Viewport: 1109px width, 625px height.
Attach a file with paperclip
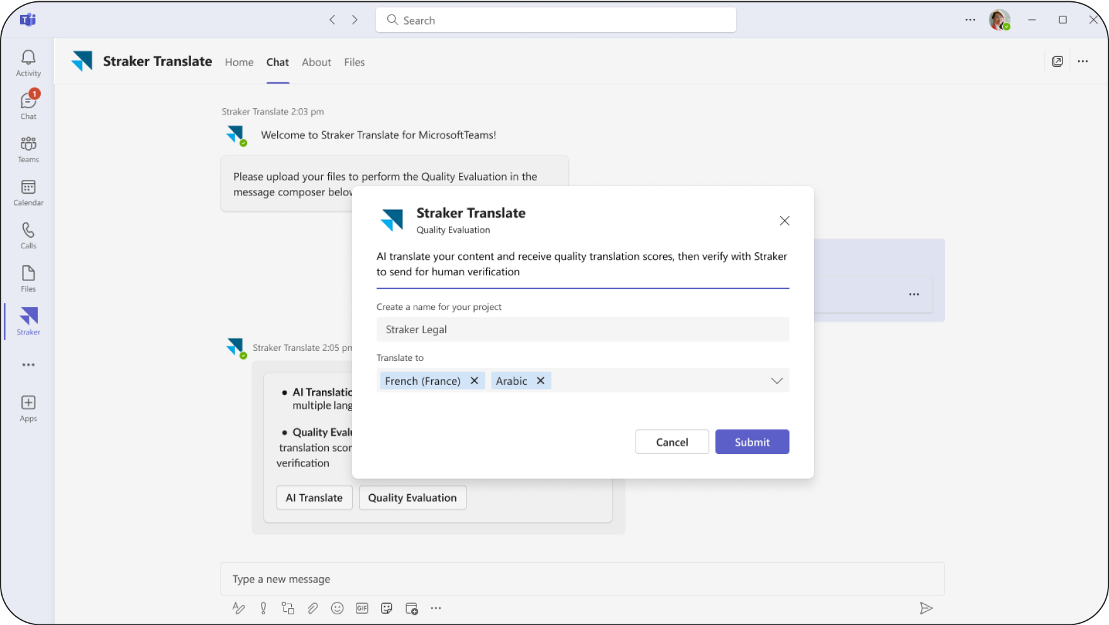[312, 608]
